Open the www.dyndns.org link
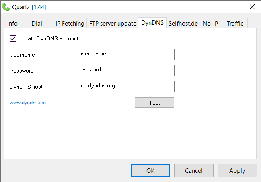Image resolution: width=261 pixels, height=182 pixels. 28,103
